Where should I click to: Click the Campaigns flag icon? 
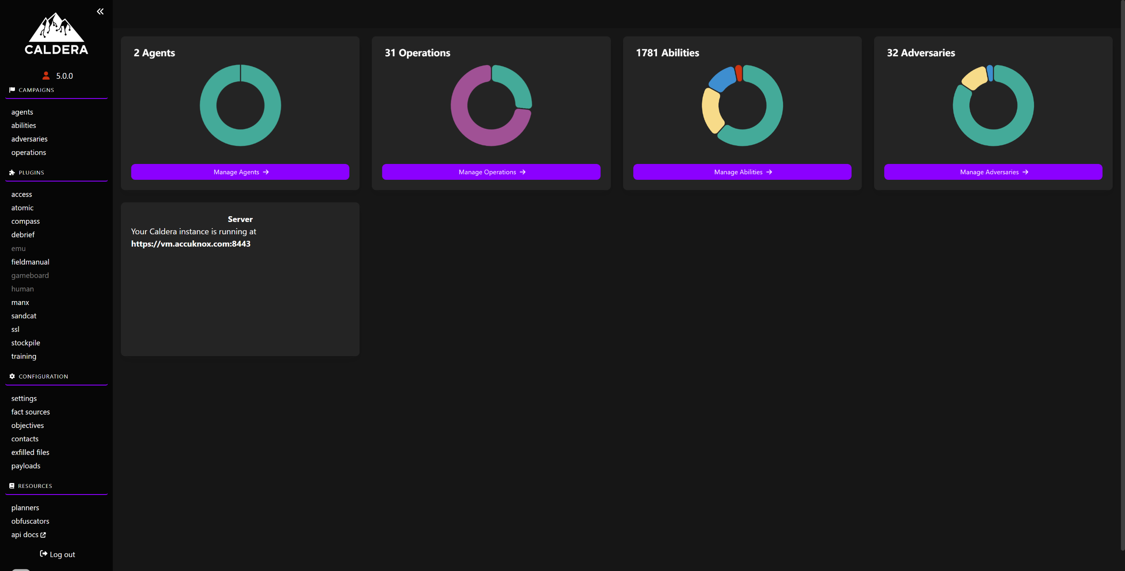point(12,90)
